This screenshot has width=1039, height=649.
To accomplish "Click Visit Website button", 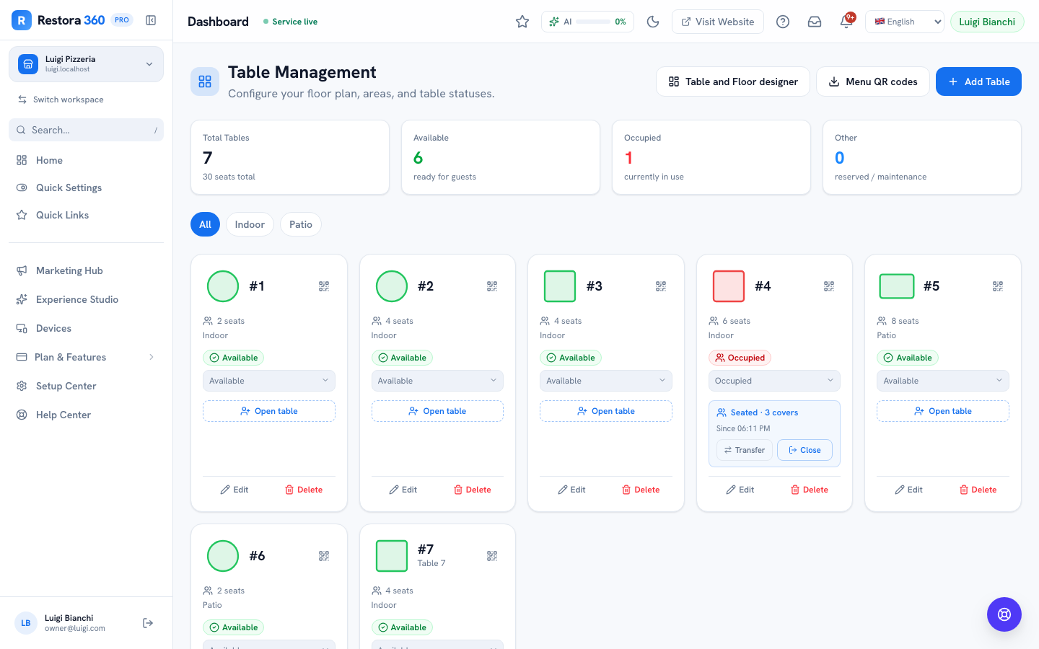I will tap(718, 22).
